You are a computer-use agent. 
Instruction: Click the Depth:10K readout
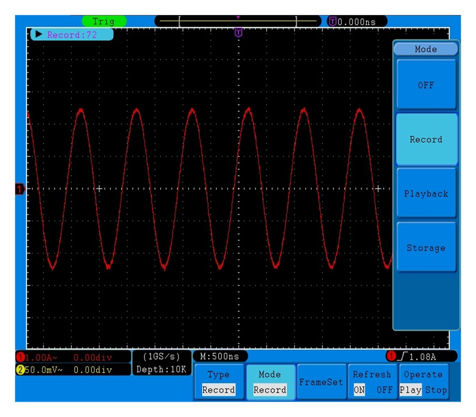point(161,369)
